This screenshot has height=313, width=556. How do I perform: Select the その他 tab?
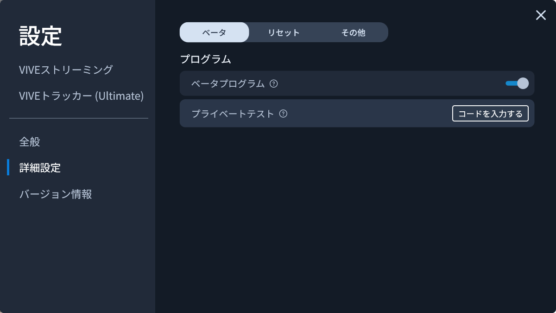(x=353, y=32)
